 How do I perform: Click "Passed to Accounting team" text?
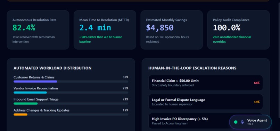coord(170,123)
